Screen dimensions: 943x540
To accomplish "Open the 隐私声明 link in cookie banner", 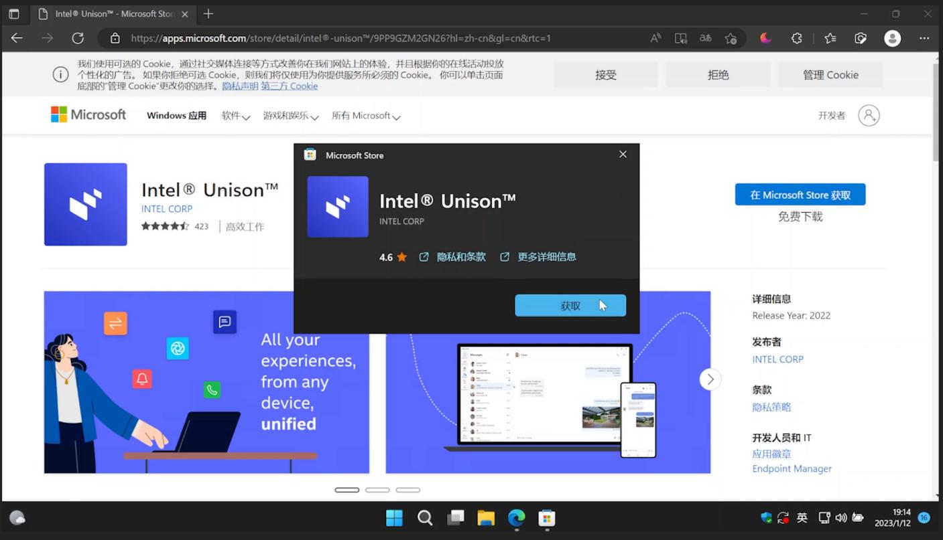I will (x=240, y=86).
